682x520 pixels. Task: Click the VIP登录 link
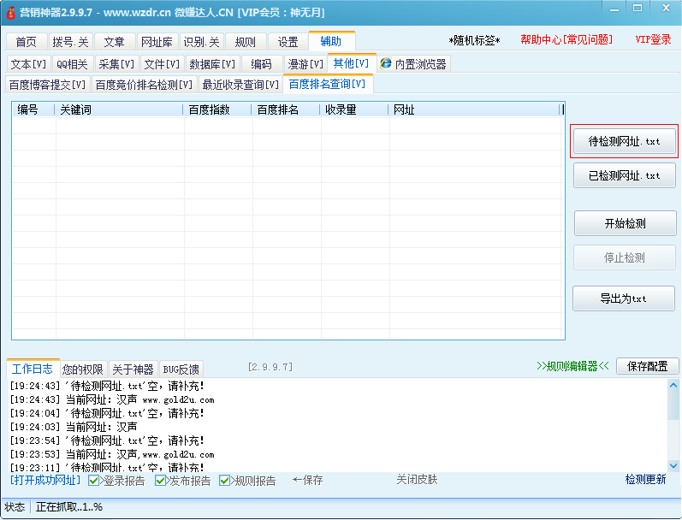[x=653, y=39]
